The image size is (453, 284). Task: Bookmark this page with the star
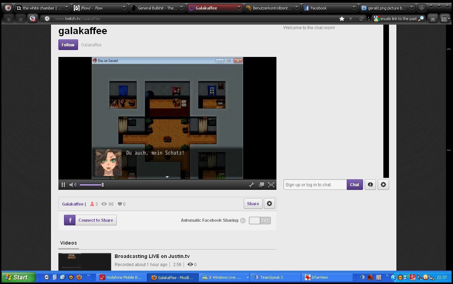(342, 19)
